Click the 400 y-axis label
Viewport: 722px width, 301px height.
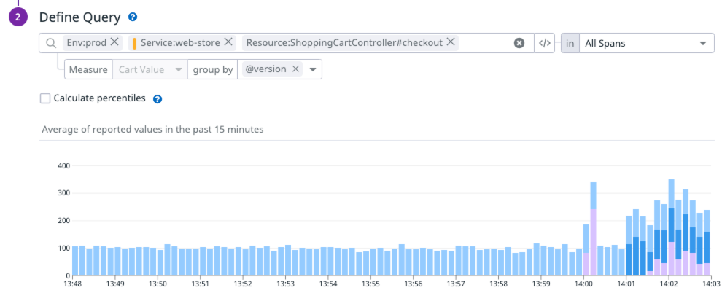pos(63,165)
